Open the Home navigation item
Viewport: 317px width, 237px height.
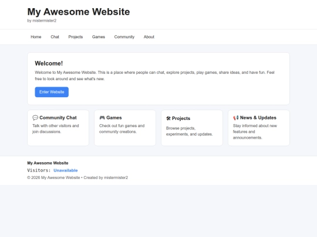point(36,37)
